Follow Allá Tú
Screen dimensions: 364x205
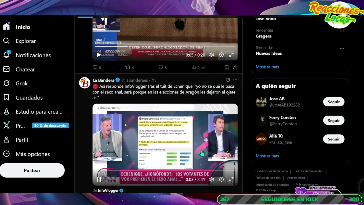334,139
